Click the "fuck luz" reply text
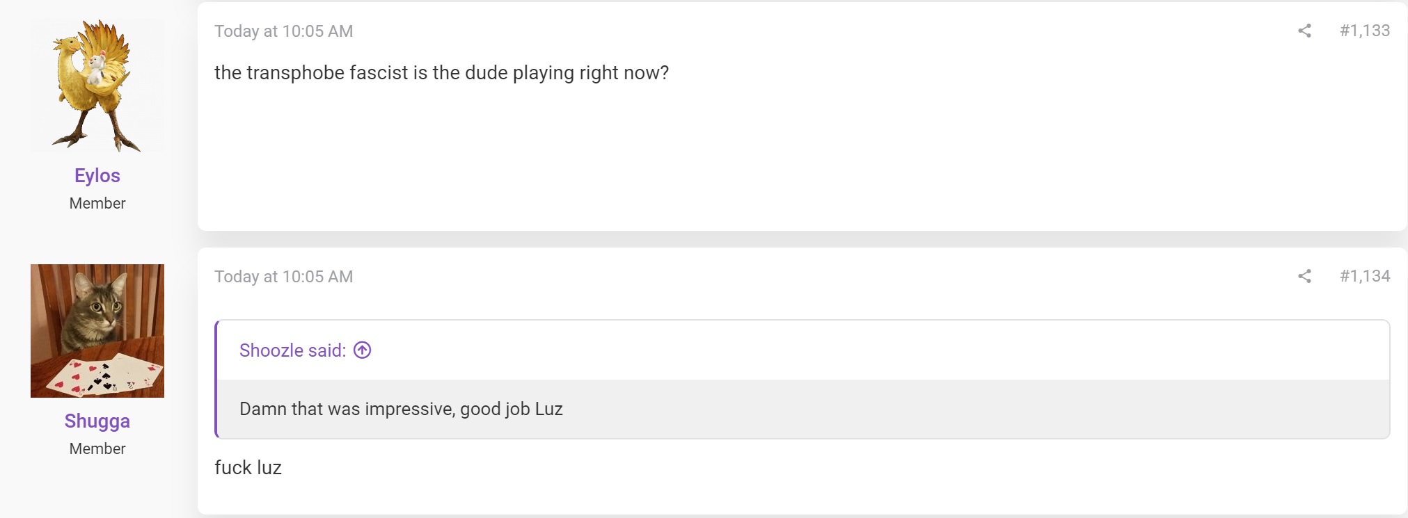This screenshot has width=1408, height=518. click(248, 467)
